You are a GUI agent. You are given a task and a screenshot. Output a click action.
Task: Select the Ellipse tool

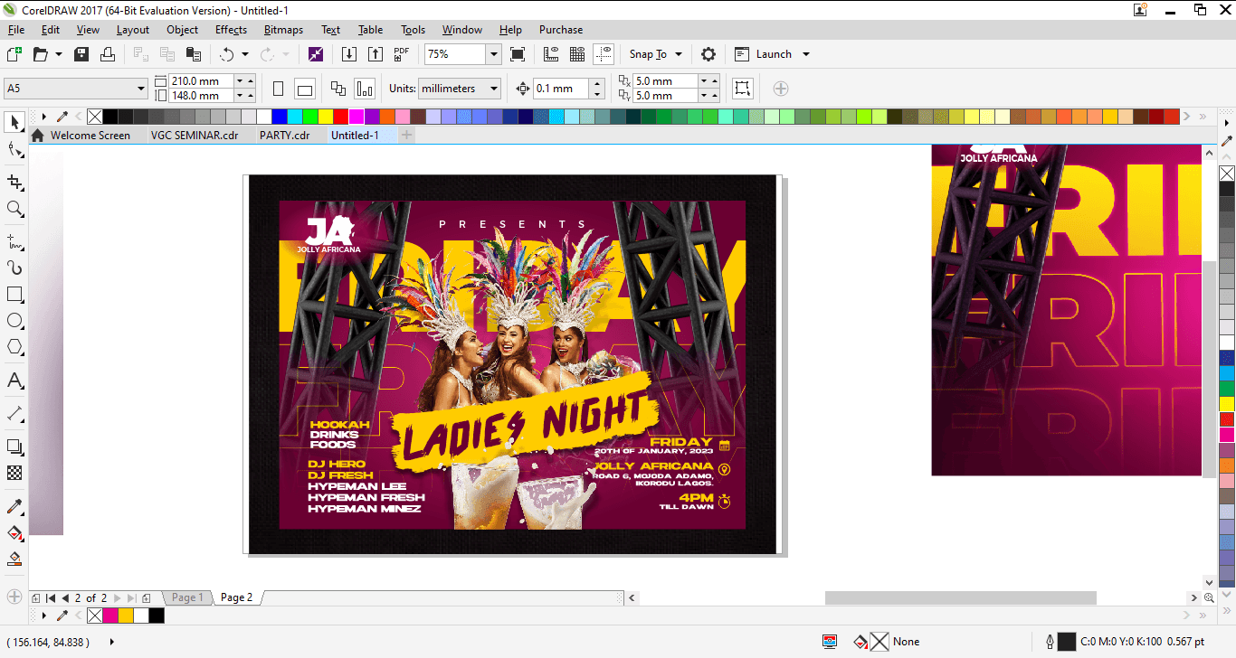coord(14,321)
